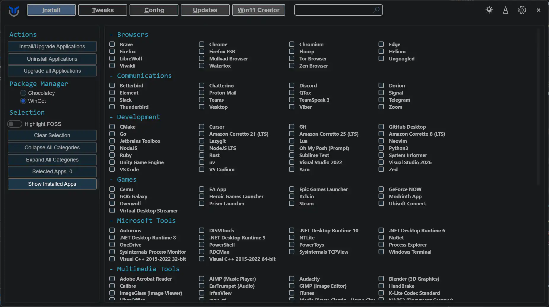Toggle the light/dark theme sun icon
The height and width of the screenshot is (307, 549).
tap(489, 10)
